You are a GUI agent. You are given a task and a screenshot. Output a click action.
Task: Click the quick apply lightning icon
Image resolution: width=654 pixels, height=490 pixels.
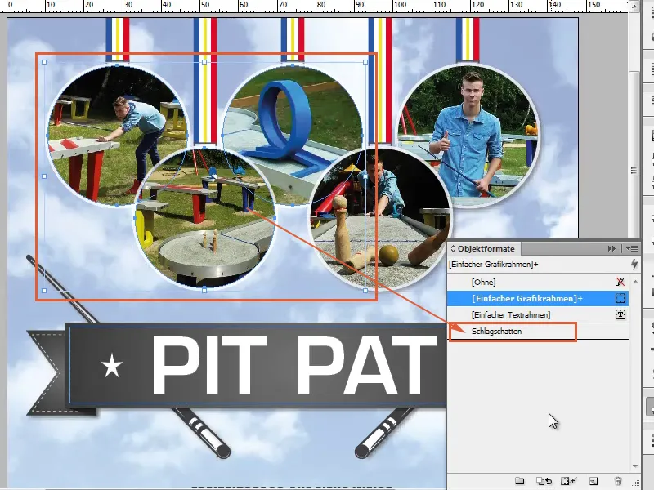pyautogui.click(x=634, y=264)
